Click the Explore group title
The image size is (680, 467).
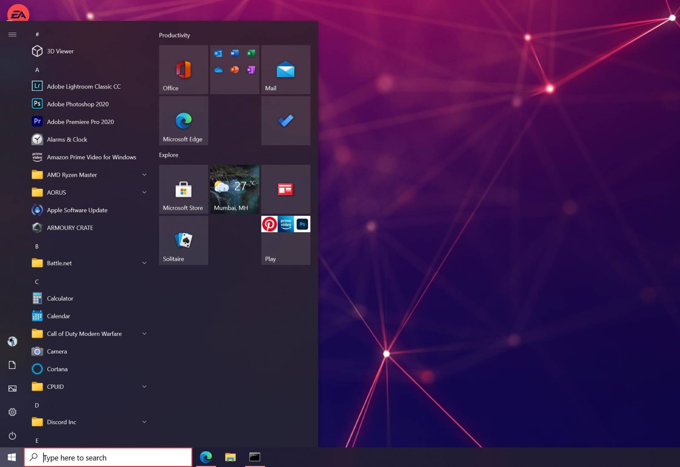pyautogui.click(x=169, y=155)
